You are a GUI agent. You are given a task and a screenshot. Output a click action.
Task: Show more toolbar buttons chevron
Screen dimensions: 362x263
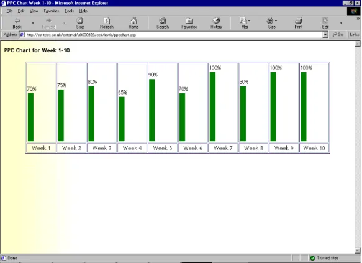tap(358, 19)
